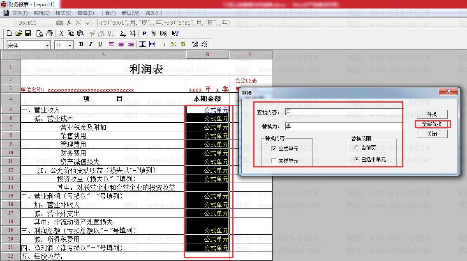Open the 工具(T) menu
467x261 pixels.
click(107, 13)
